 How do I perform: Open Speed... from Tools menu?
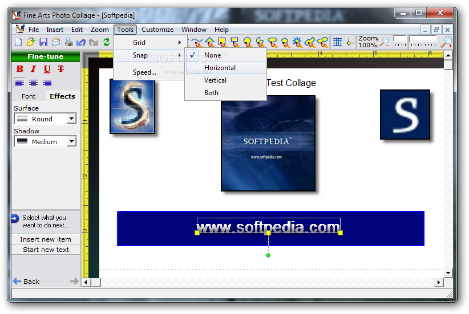149,72
